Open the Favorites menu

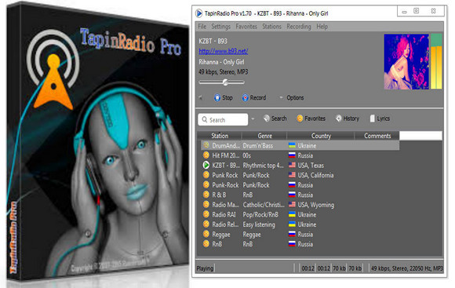pyautogui.click(x=246, y=27)
